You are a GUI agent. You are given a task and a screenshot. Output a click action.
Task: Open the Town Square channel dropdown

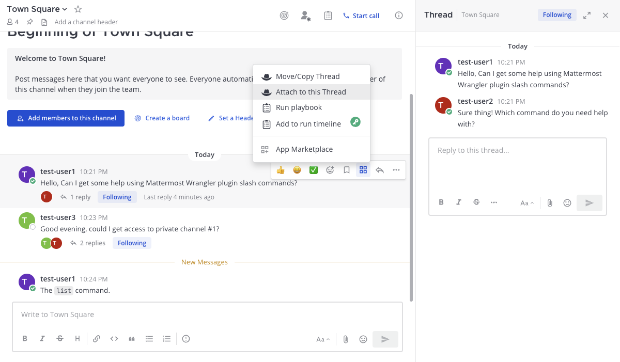click(x=37, y=9)
